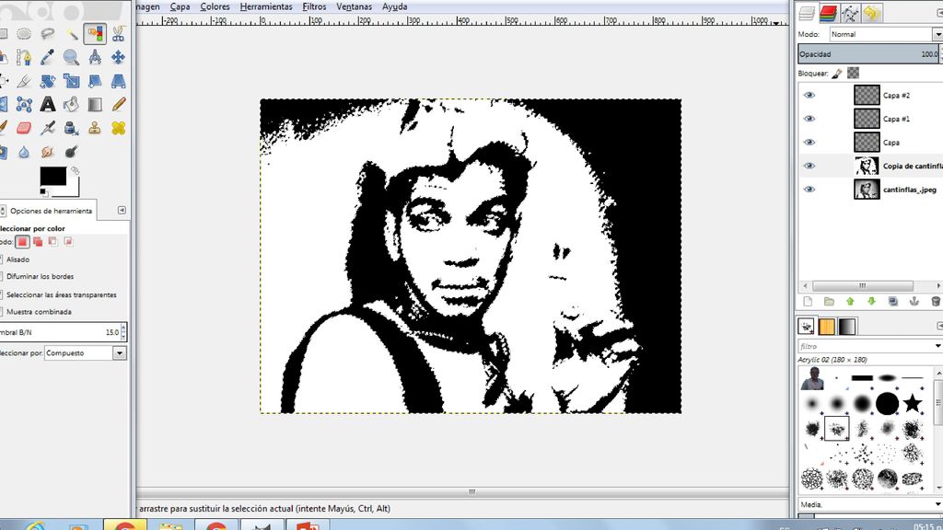
Task: Open the foreground color black swatch
Action: tap(52, 176)
